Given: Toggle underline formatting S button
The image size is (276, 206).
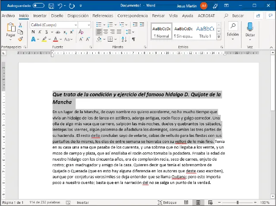Looking at the screenshot, I should pyautogui.click(x=47, y=32).
